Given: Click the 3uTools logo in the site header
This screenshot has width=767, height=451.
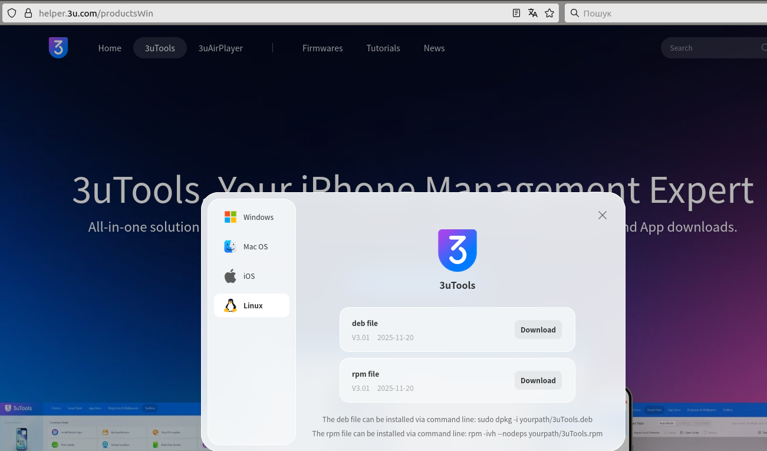Looking at the screenshot, I should 58,48.
